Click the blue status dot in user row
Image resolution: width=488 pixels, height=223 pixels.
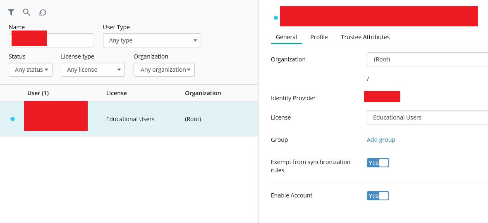(x=12, y=119)
